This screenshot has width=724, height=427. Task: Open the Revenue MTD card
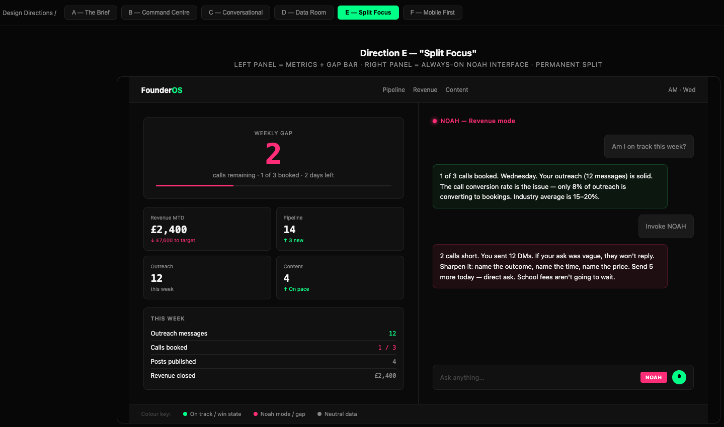click(207, 229)
